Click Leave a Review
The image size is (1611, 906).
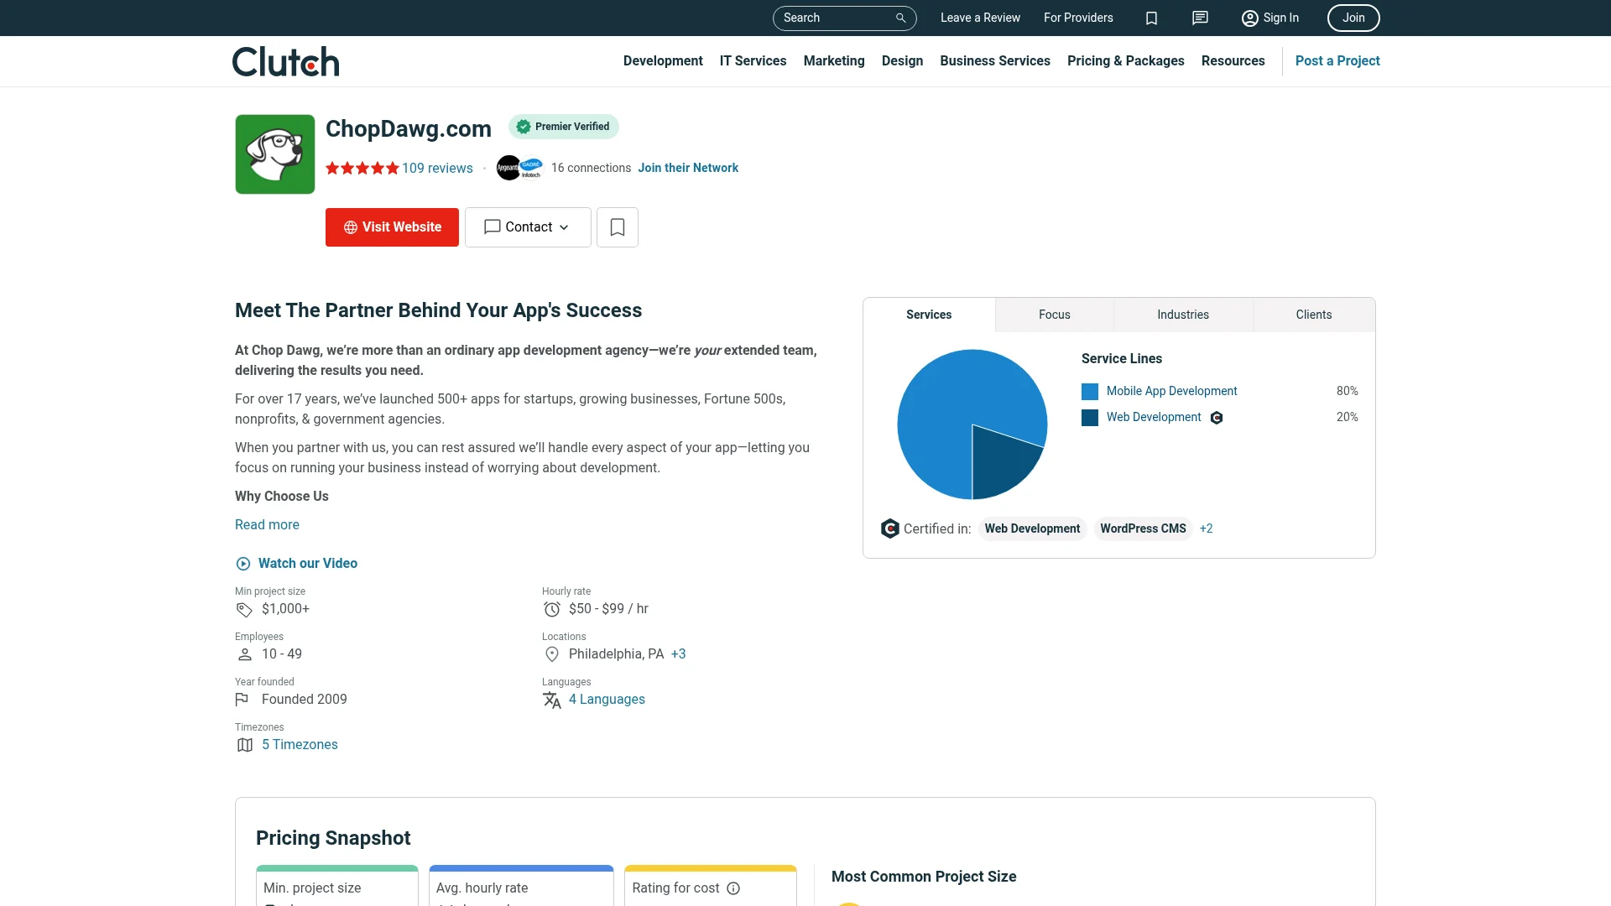[x=980, y=18]
